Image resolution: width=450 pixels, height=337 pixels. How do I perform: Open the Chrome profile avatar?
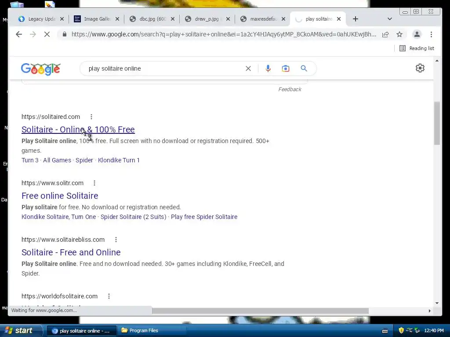point(417,34)
